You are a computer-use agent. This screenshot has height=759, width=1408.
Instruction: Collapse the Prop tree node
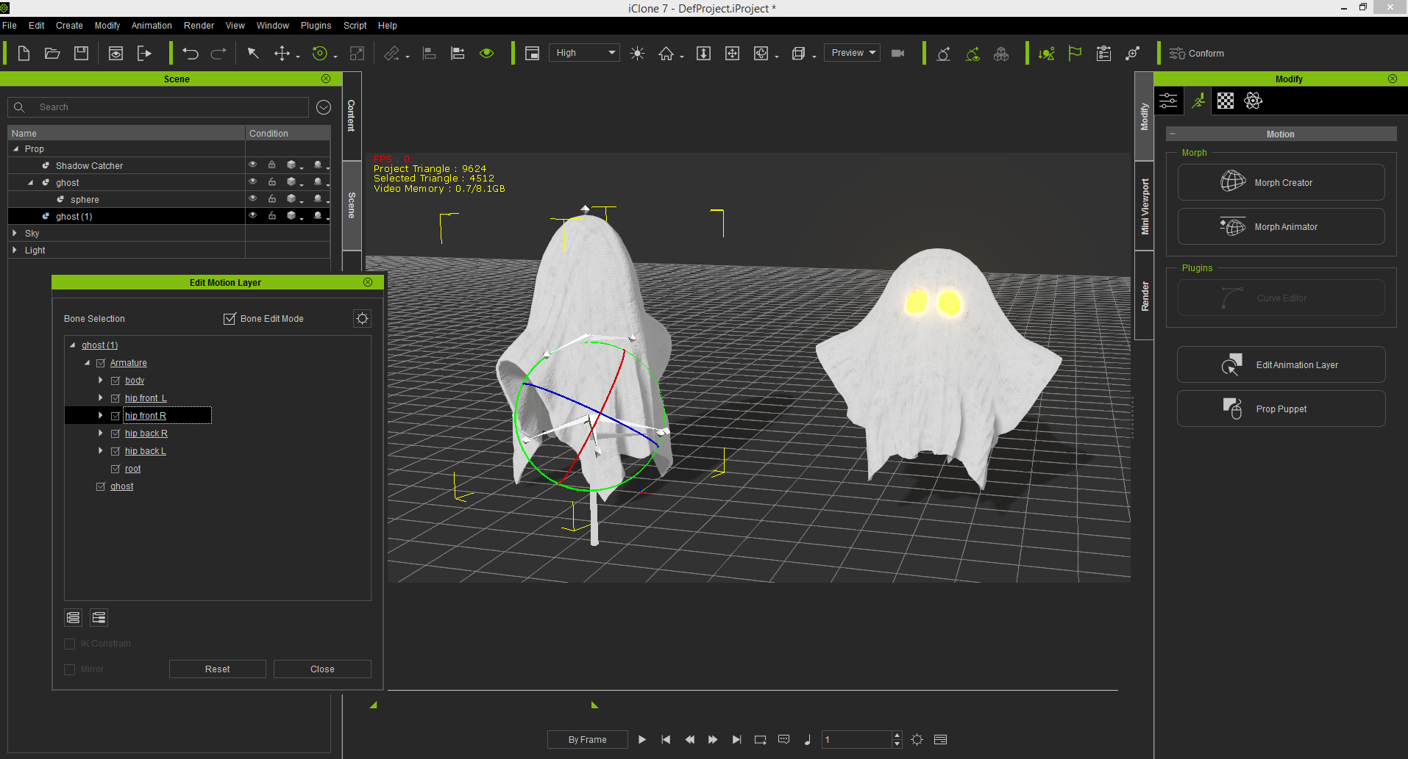tap(15, 148)
